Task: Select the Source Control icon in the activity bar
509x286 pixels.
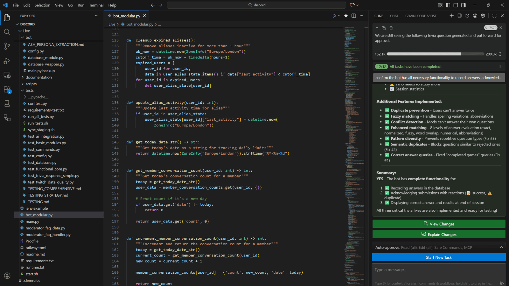Action: [x=7, y=46]
